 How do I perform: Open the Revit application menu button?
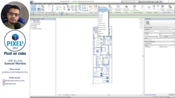tap(32, 2)
